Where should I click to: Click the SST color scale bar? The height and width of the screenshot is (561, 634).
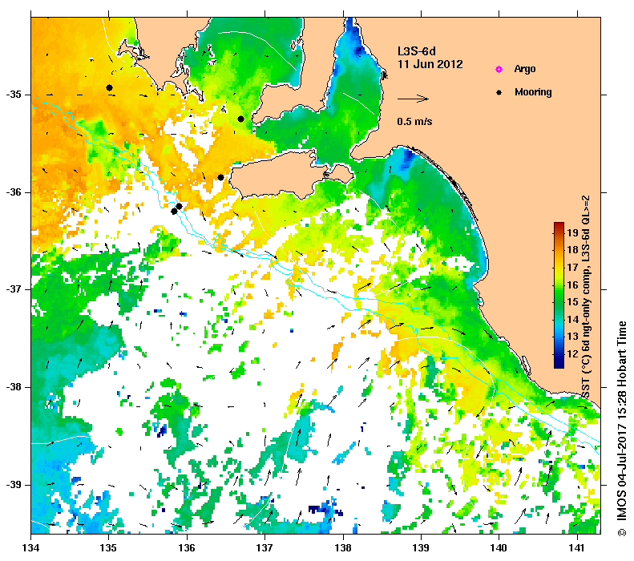pos(559,295)
